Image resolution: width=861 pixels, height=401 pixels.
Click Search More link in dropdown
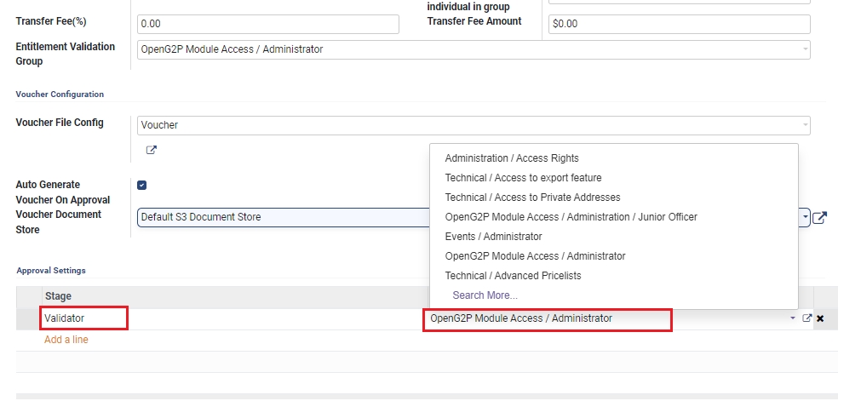click(485, 295)
